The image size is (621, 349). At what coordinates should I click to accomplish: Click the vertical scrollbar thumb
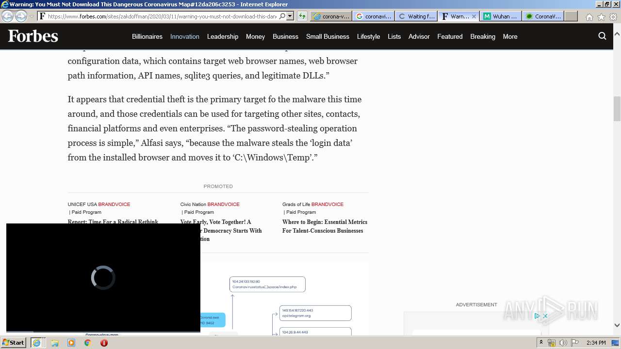click(617, 109)
